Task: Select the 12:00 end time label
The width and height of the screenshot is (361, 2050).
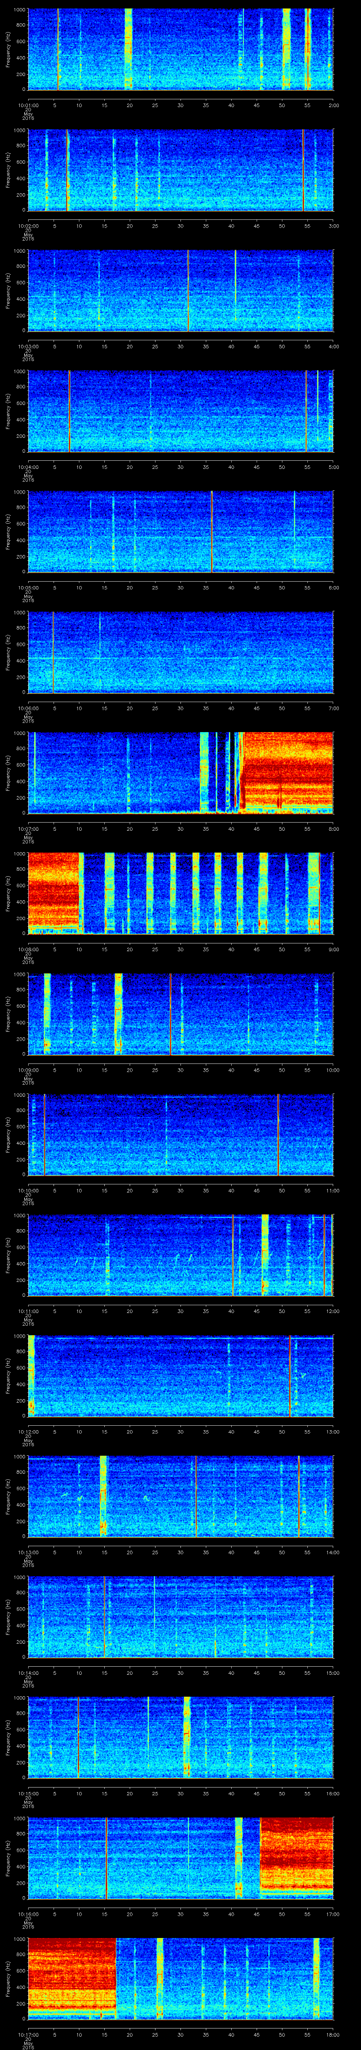Action: [332, 1311]
